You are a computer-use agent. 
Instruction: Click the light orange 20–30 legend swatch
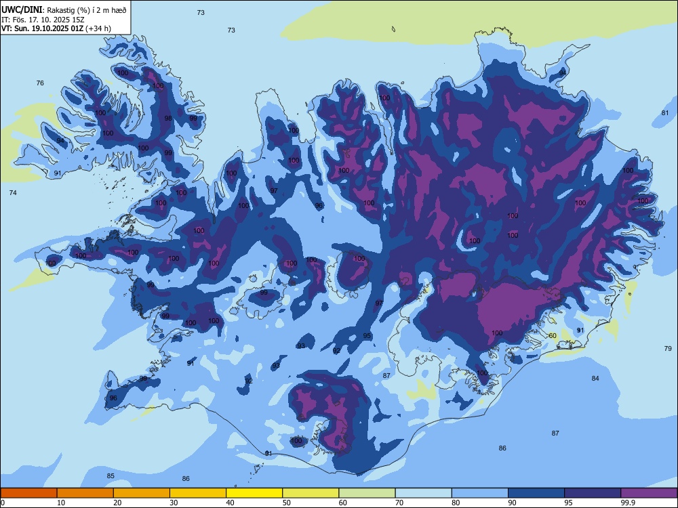point(142,493)
